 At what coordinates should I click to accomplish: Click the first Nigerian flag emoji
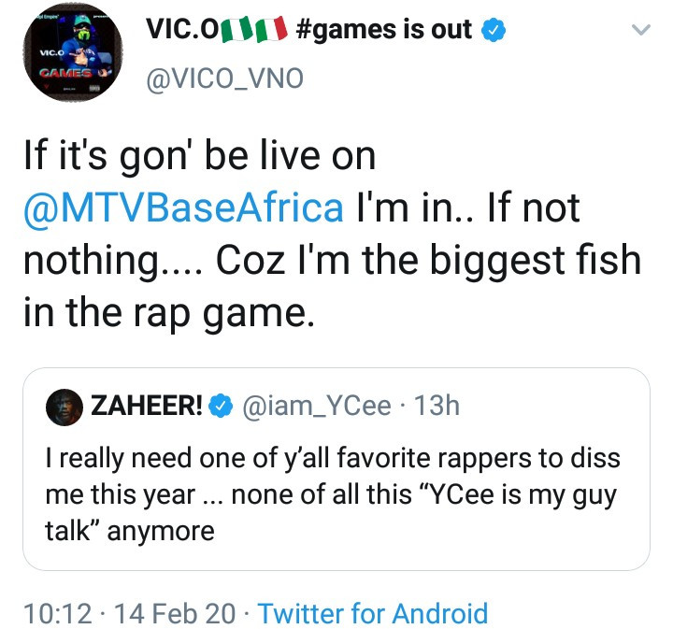(234, 31)
